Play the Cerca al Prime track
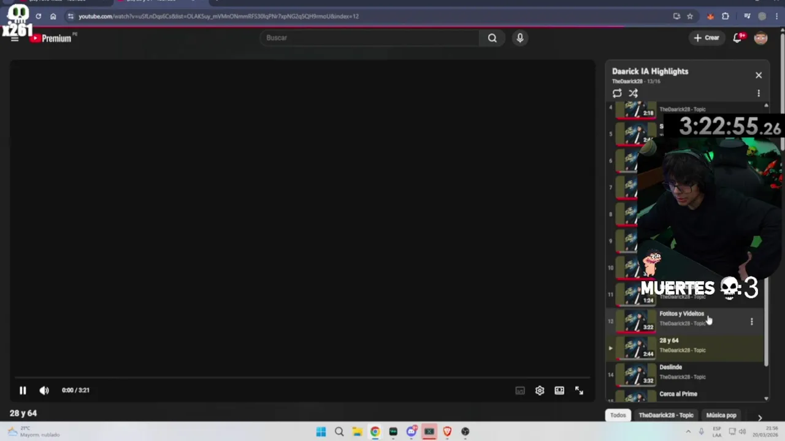785x441 pixels. [678, 394]
